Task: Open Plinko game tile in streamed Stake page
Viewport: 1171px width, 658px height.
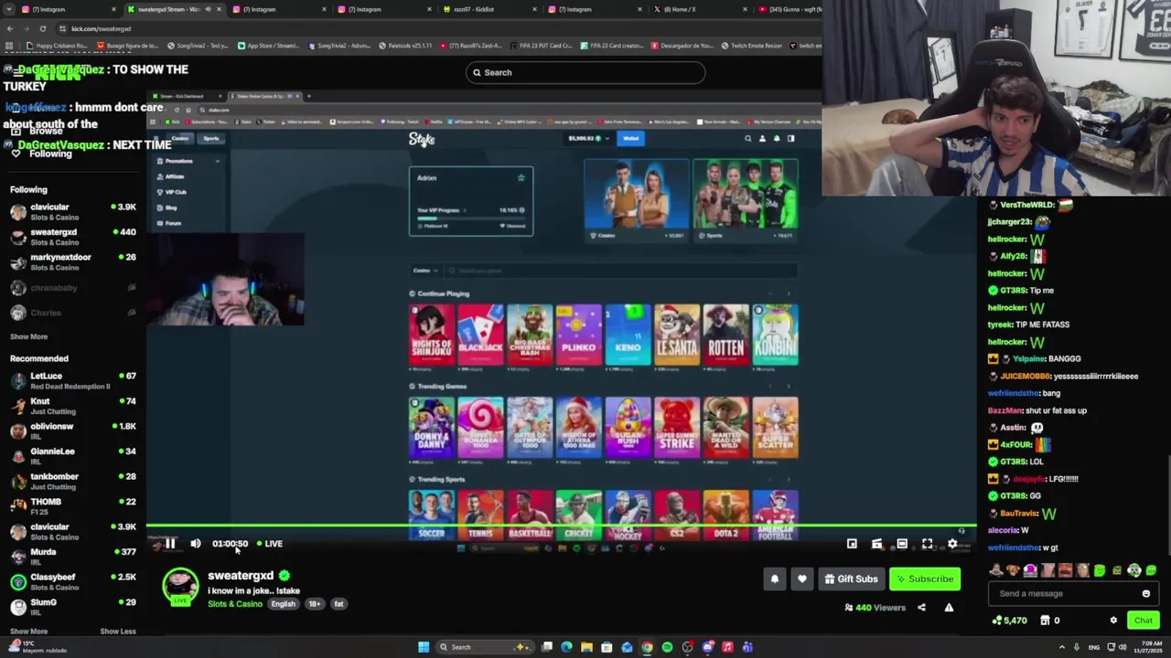Action: click(x=578, y=334)
